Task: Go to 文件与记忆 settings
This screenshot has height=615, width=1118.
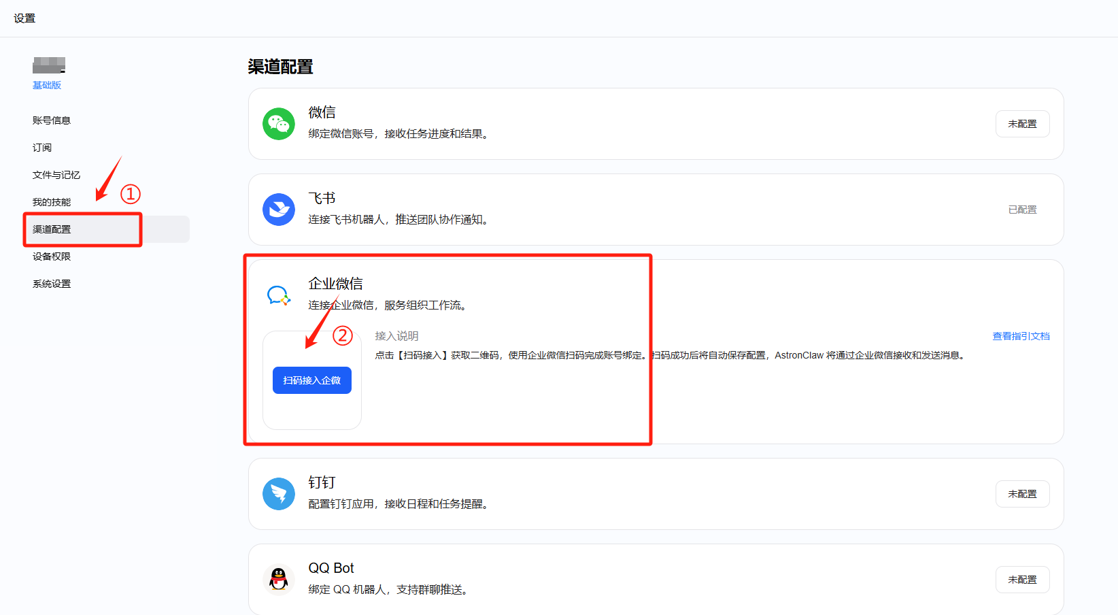Action: (56, 175)
